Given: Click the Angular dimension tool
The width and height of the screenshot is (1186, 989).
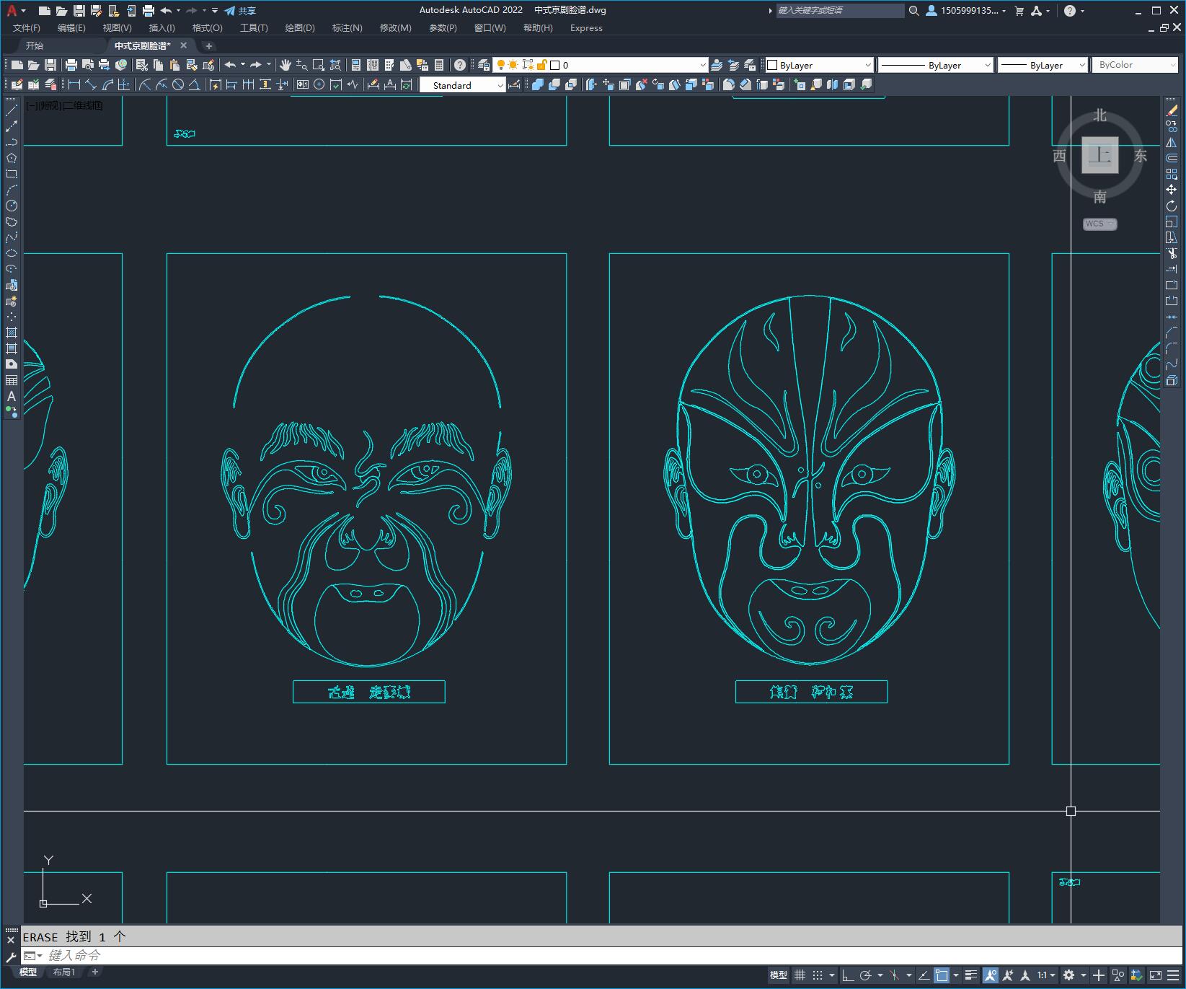Looking at the screenshot, I should coord(194,84).
